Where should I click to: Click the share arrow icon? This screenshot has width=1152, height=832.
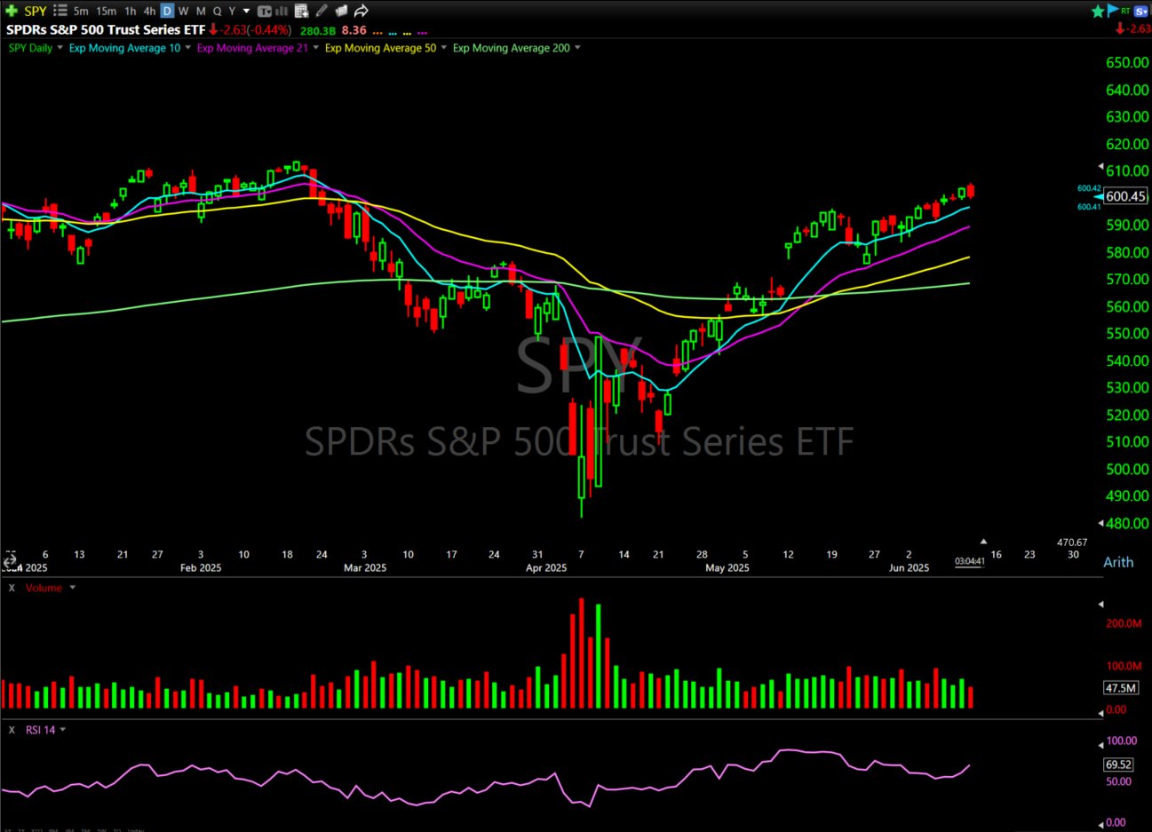point(361,11)
